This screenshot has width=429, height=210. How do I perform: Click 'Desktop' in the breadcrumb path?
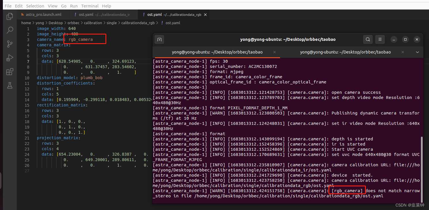[56, 23]
